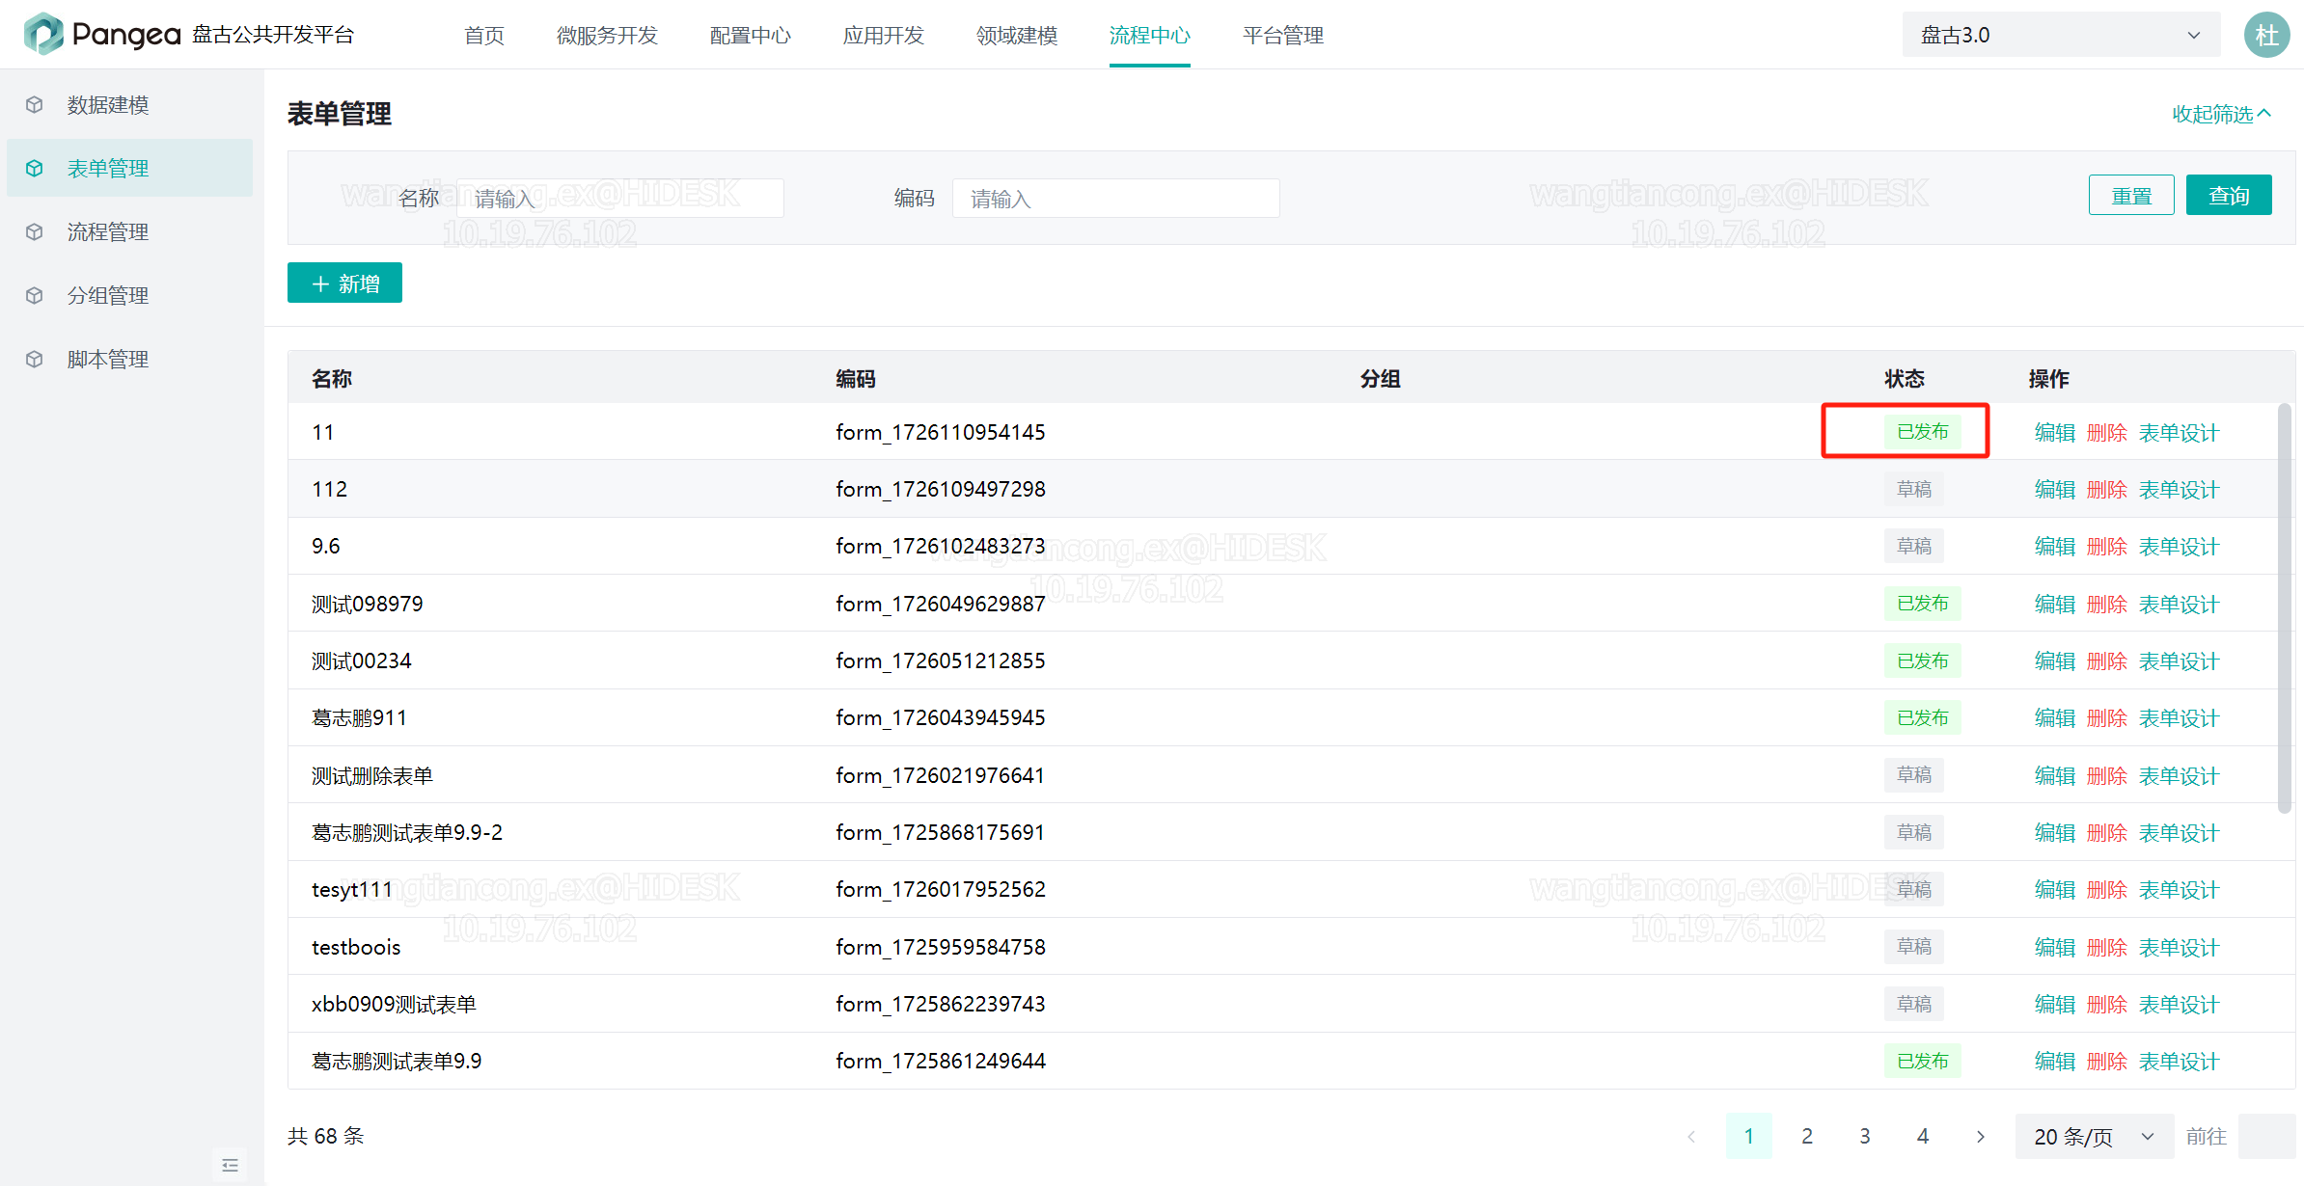Focus the 名称 input field

point(619,198)
